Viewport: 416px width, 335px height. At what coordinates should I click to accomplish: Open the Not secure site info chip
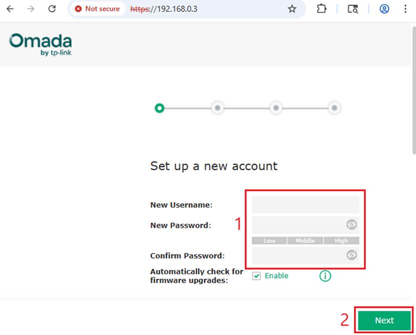click(98, 9)
